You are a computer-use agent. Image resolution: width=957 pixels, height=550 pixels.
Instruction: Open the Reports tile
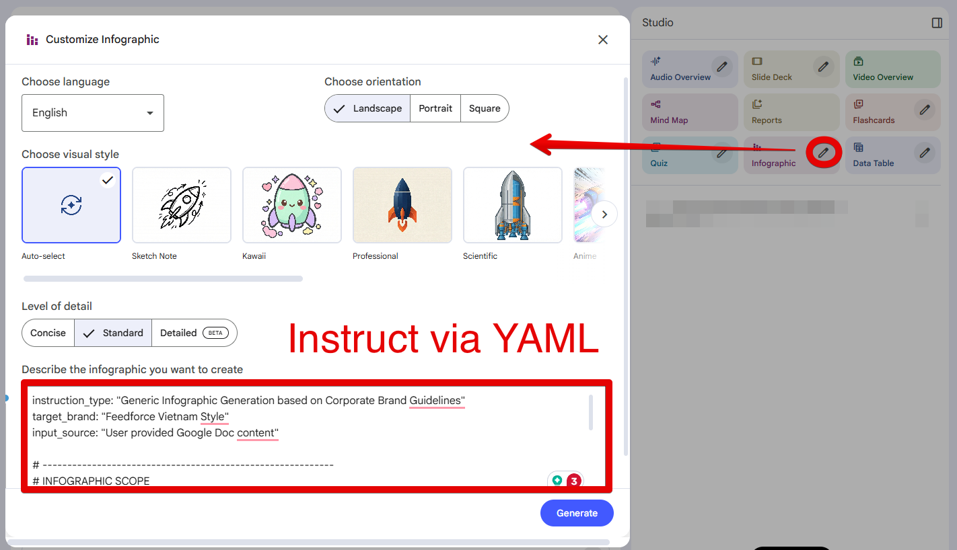tap(791, 112)
